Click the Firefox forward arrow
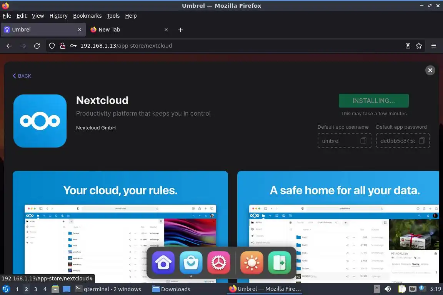This screenshot has width=443, height=295. pyautogui.click(x=23, y=46)
